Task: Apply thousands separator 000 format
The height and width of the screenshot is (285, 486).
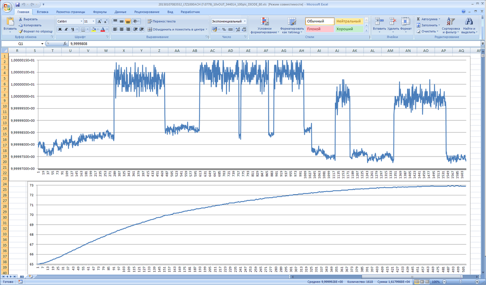Action: [230, 29]
